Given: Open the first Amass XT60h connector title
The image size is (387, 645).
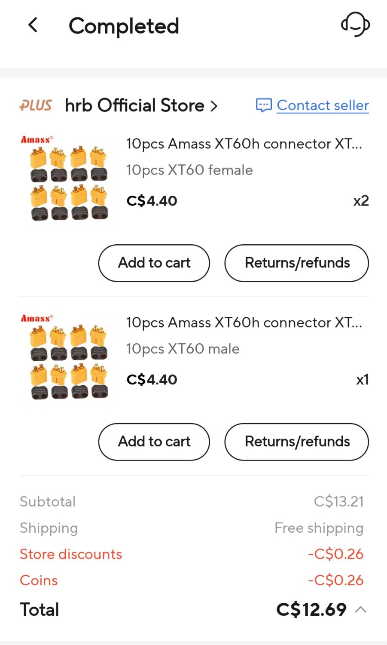Looking at the screenshot, I should (244, 144).
